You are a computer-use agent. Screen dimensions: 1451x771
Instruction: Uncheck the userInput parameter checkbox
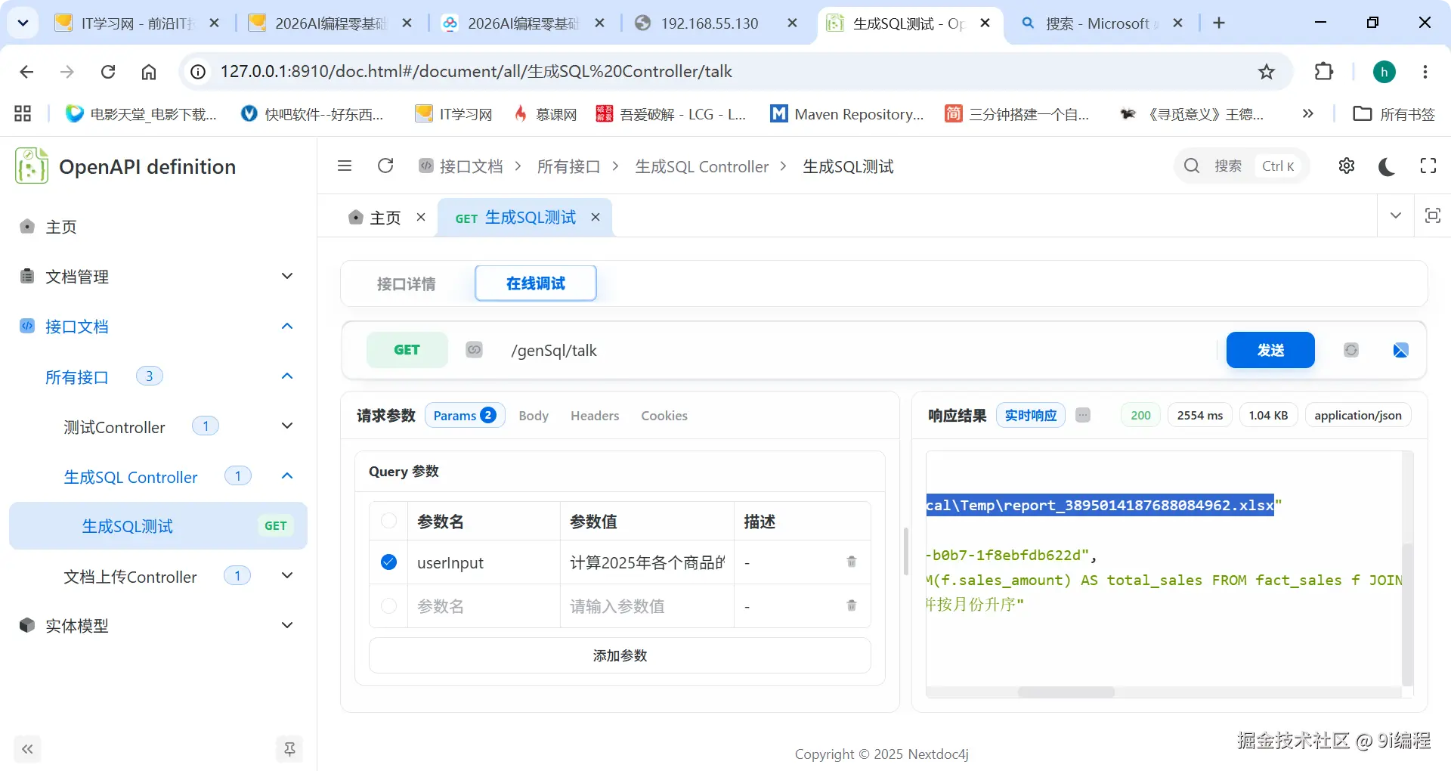click(388, 562)
